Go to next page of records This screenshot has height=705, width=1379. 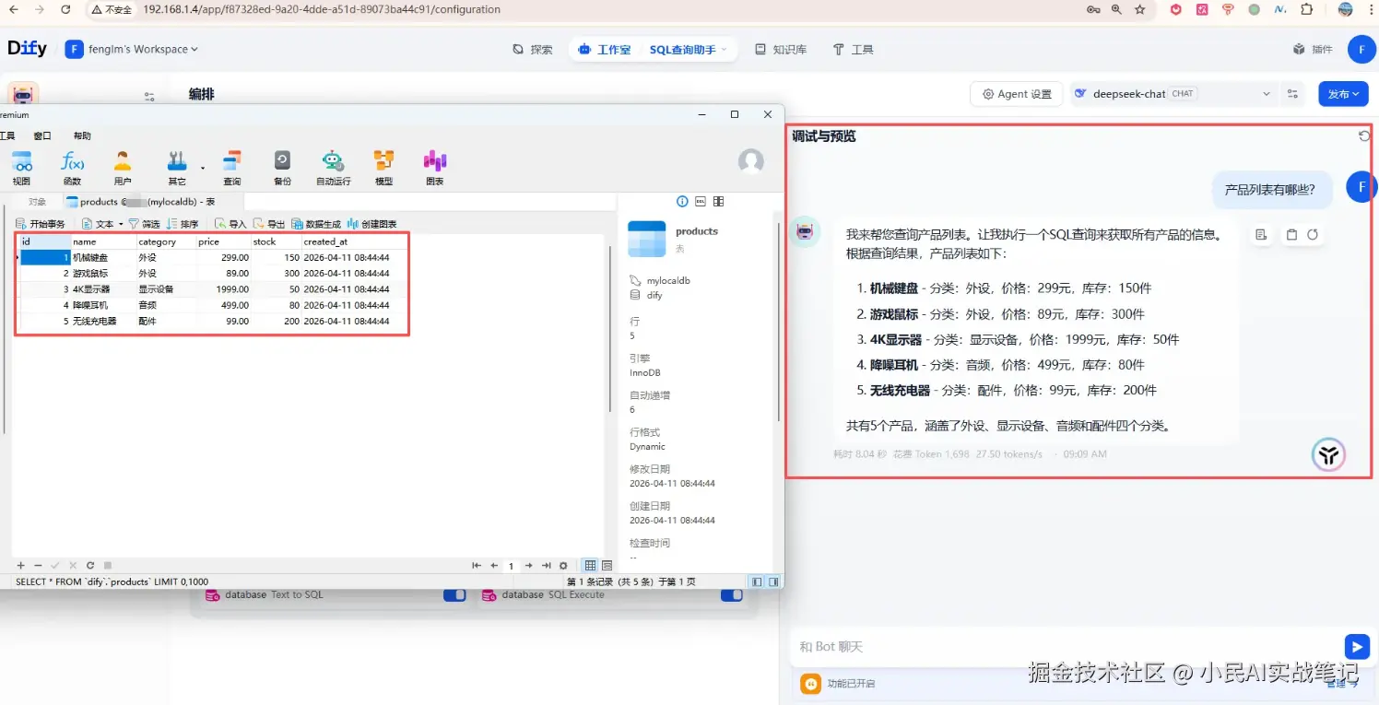click(x=528, y=565)
